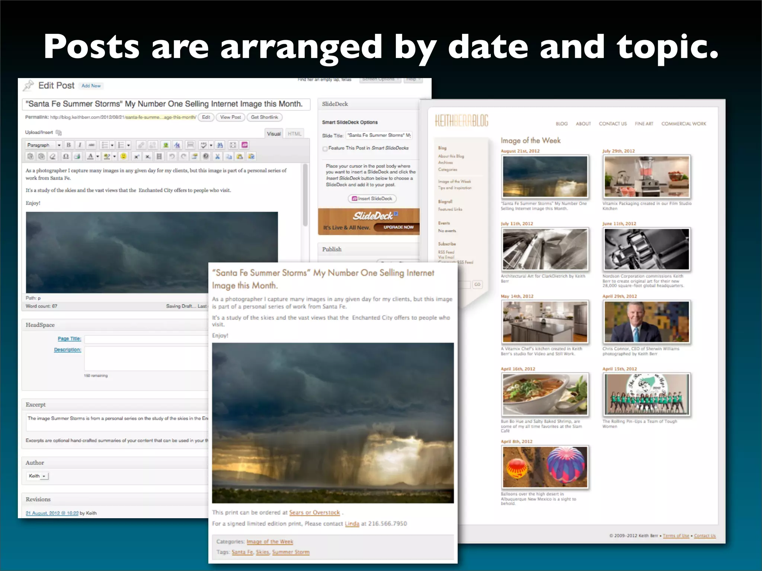Screen dimensions: 762x571
Task: Open the Vitamix blender thumbnail
Action: (x=647, y=177)
